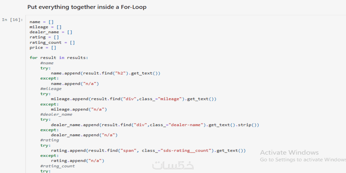
Task: Click the #rating_count comment line
Action: [x=57, y=166]
